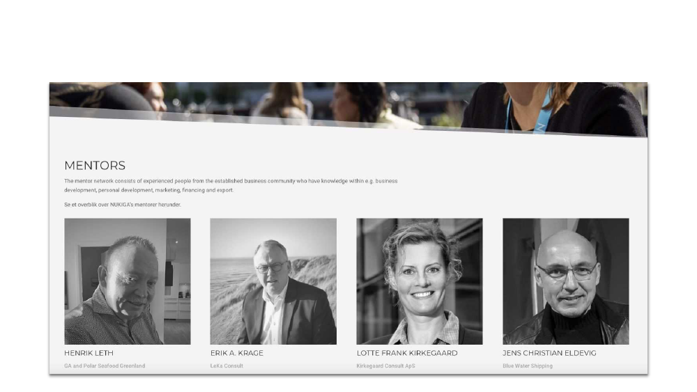Viewport: 697px width, 392px height.
Task: Select GA and Polar Seafood Greenland caption
Action: coord(105,366)
